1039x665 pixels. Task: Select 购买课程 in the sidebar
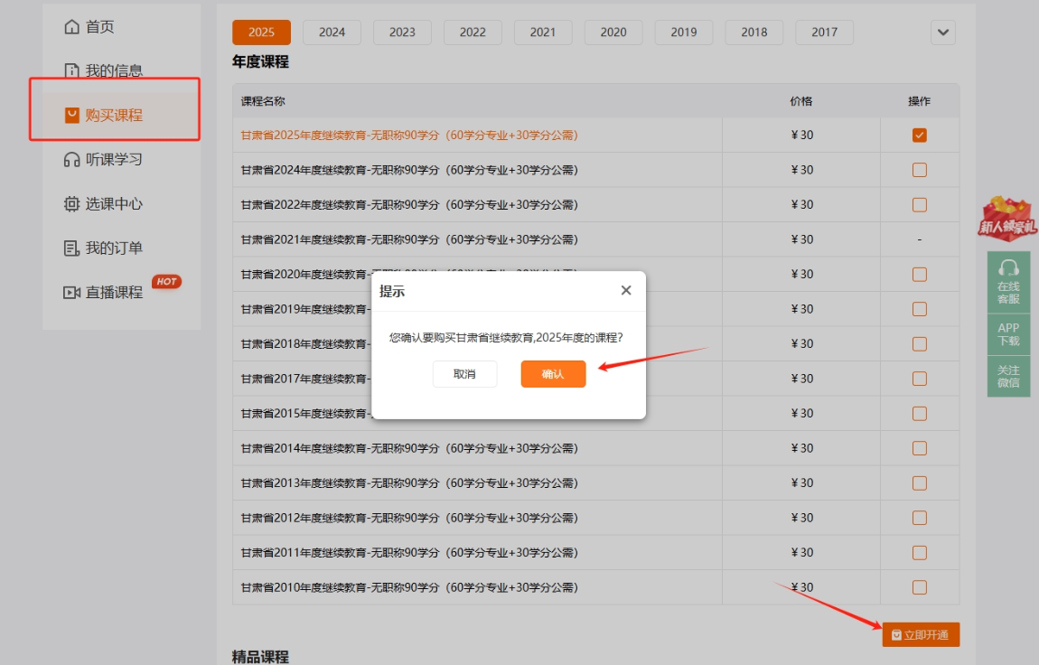click(x=103, y=114)
